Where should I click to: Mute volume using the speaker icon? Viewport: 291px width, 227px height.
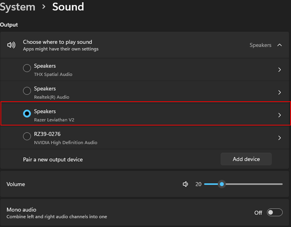click(x=185, y=184)
